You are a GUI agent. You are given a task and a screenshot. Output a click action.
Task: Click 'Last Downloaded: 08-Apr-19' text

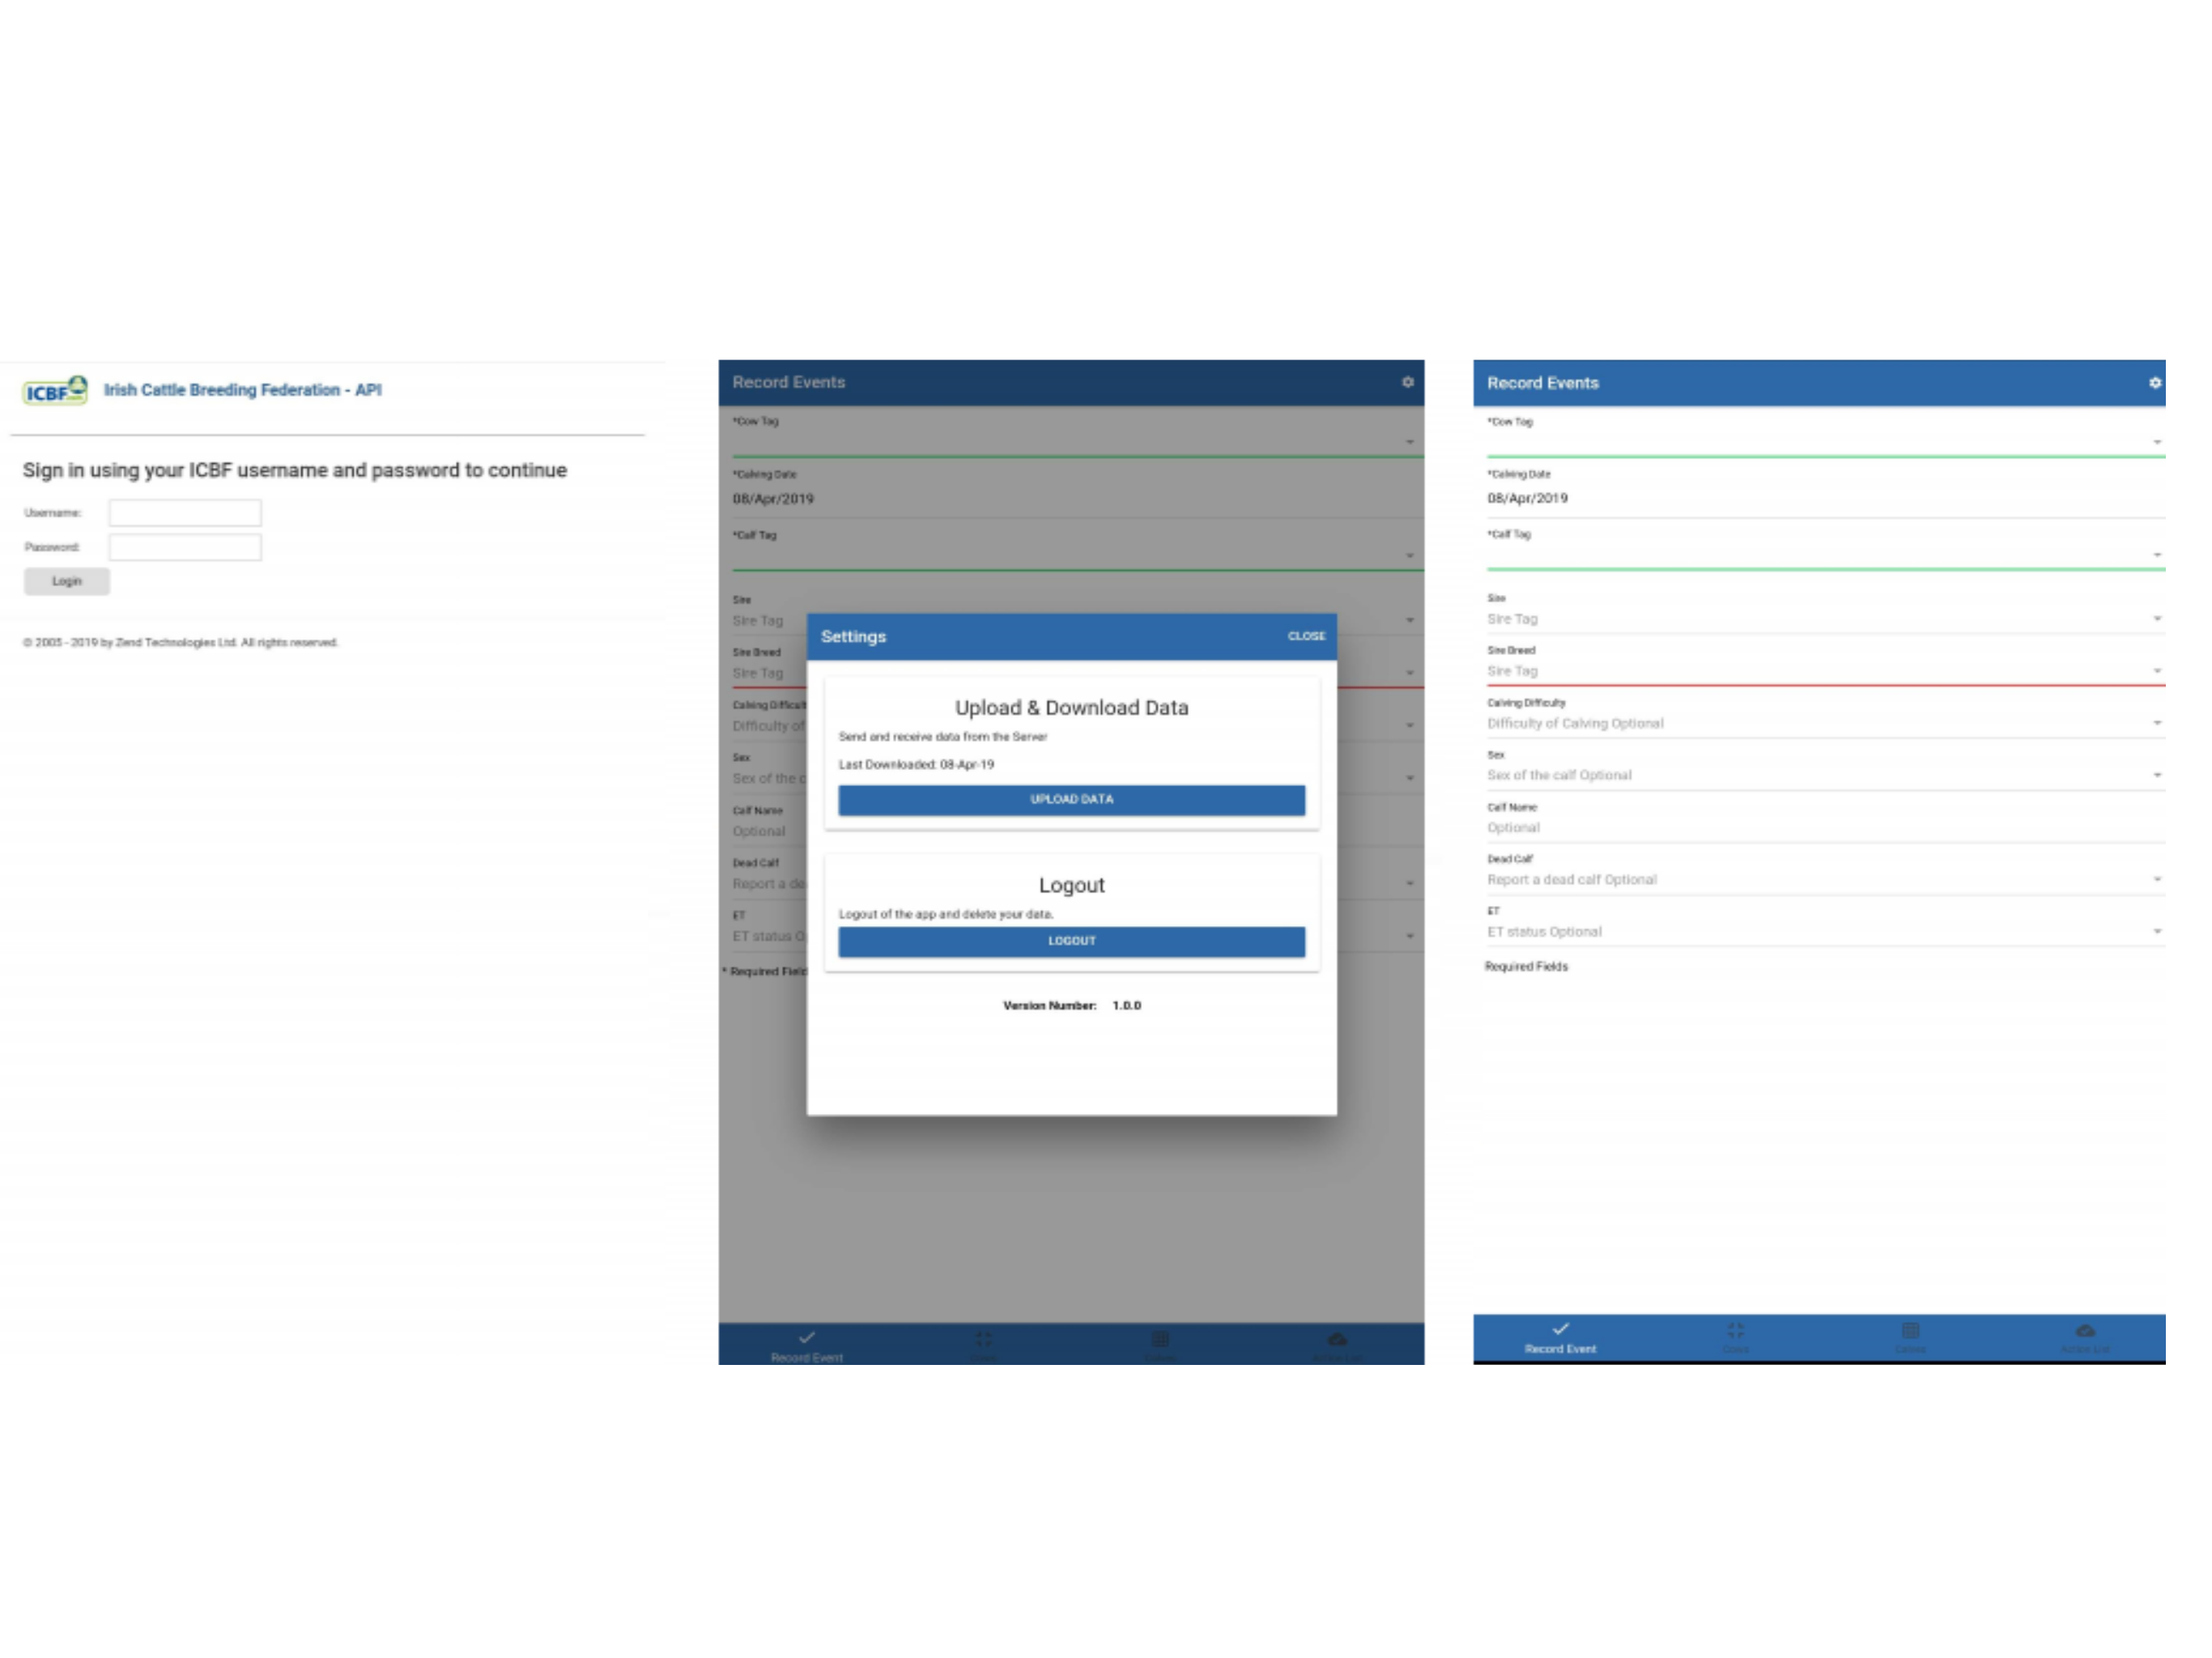tap(916, 765)
